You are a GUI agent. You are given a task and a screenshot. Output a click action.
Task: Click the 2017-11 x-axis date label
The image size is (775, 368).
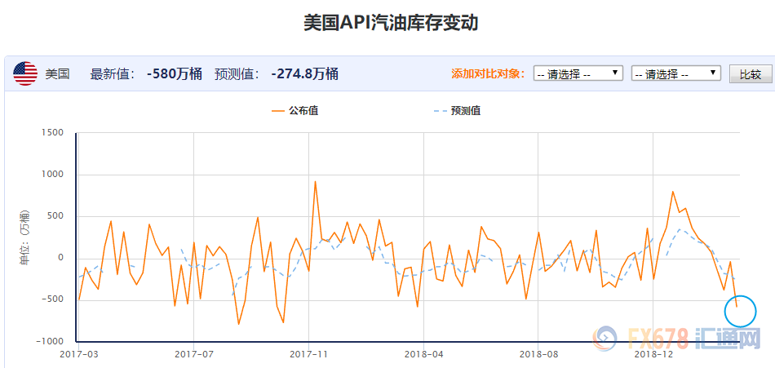pos(309,354)
